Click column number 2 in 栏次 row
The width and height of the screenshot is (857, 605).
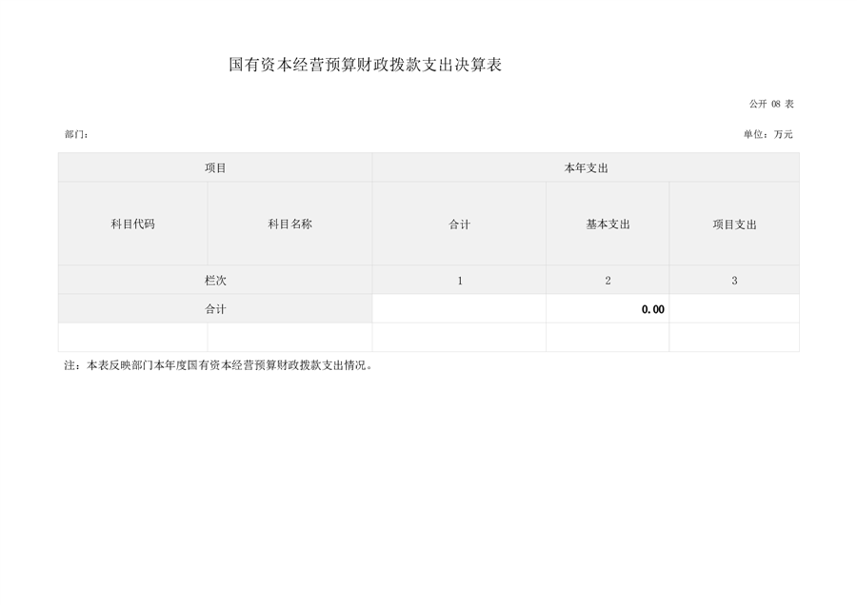(x=608, y=281)
